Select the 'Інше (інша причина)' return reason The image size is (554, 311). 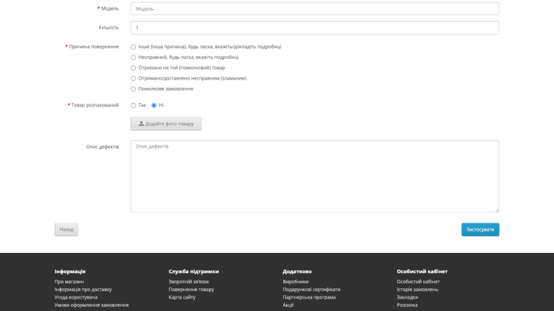pyautogui.click(x=133, y=47)
